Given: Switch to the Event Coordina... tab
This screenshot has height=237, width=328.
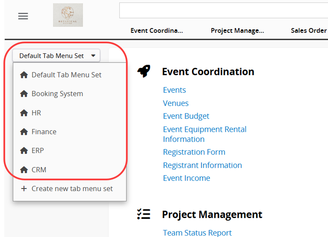Looking at the screenshot, I should pyautogui.click(x=156, y=31).
